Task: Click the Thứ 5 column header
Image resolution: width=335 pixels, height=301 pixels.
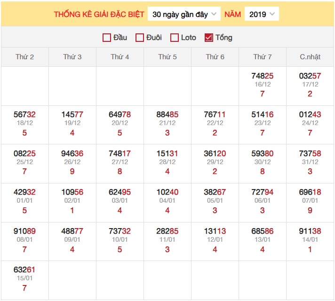Action: (167, 57)
